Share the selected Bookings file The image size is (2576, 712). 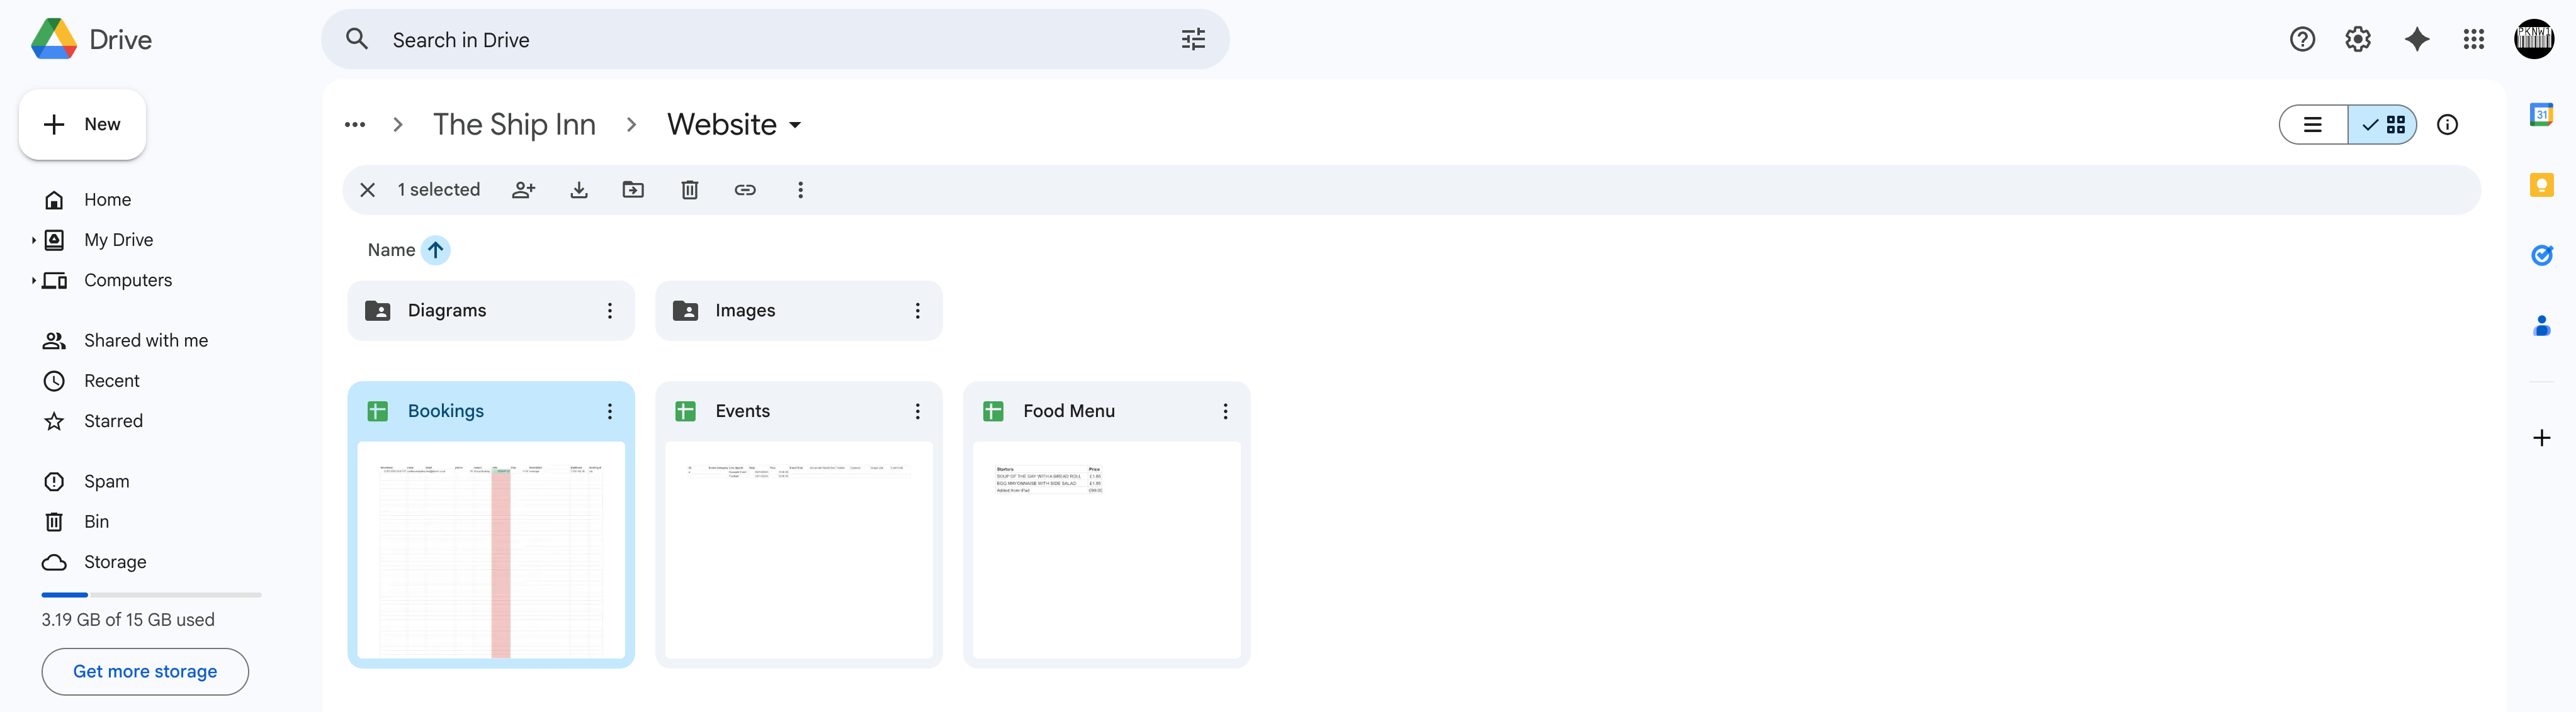(x=523, y=190)
